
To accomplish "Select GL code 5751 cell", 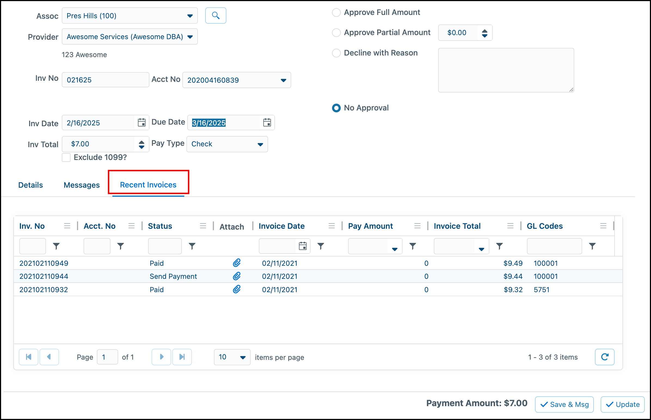I will pyautogui.click(x=542, y=289).
